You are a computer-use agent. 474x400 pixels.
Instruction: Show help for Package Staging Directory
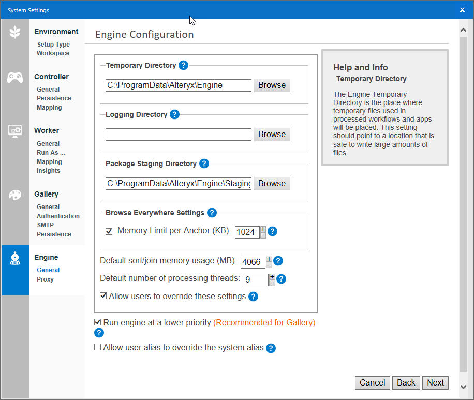[204, 164]
